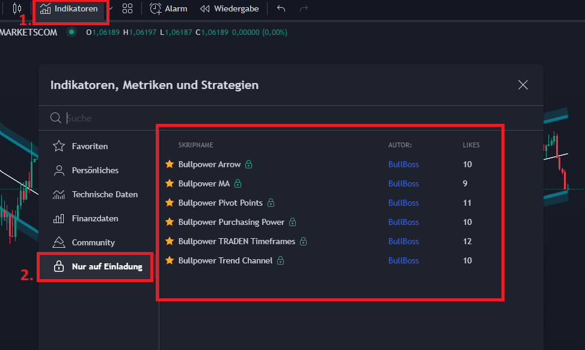
Task: Expand the dropdown arrow next to Indikatoren
Action: click(111, 8)
